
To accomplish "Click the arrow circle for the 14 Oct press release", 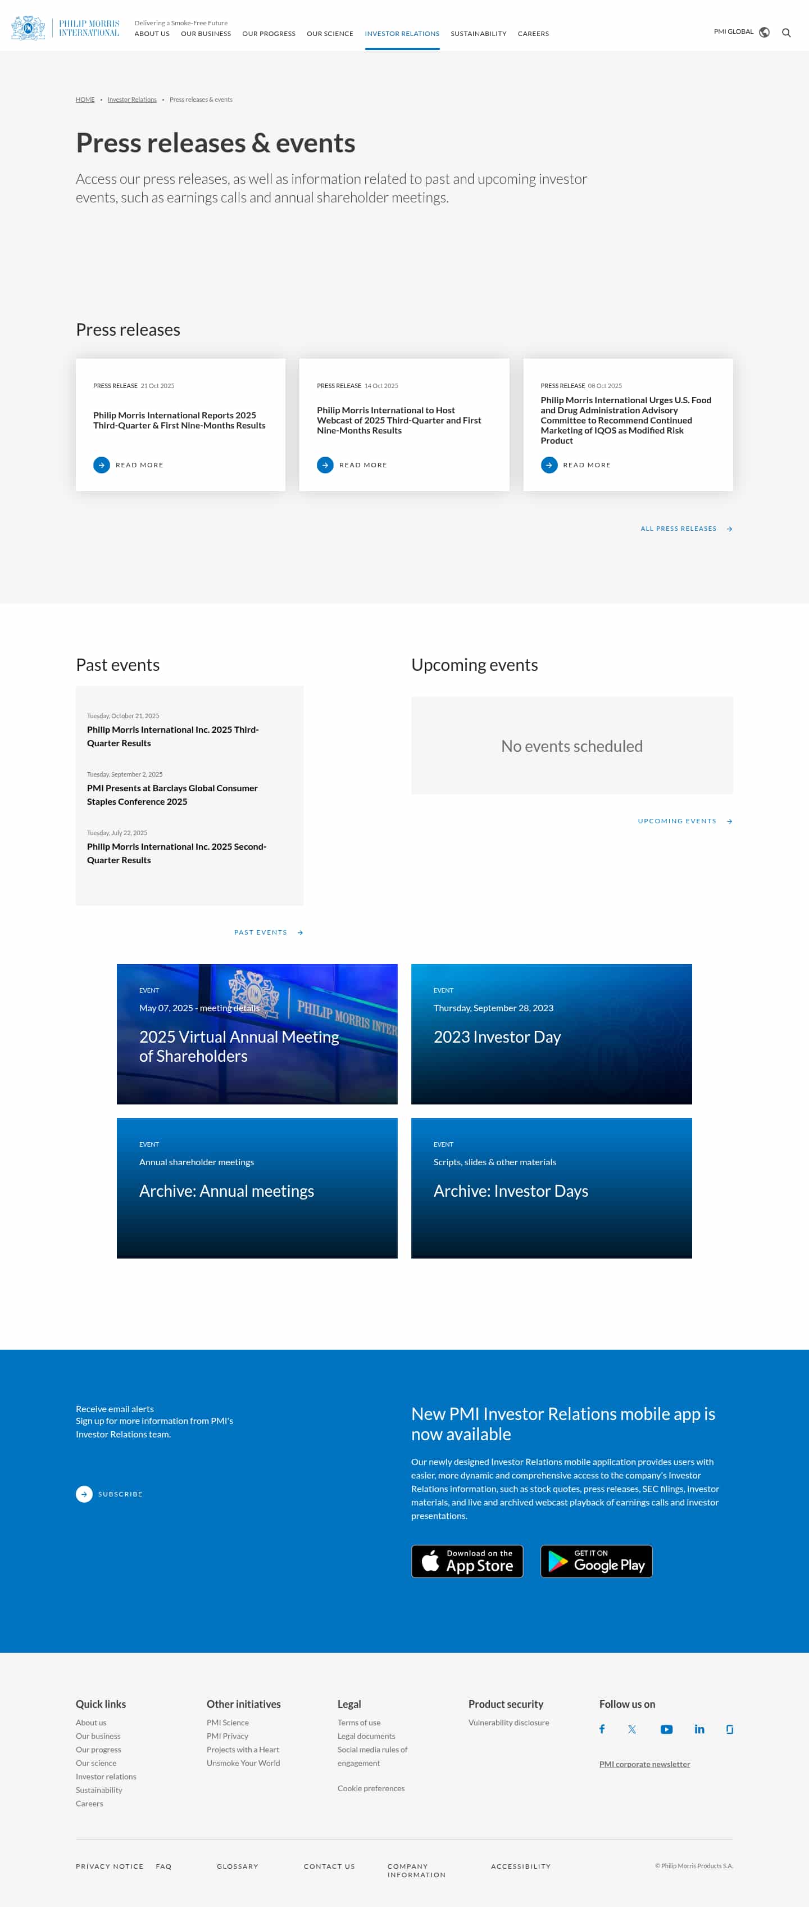I will 325,465.
